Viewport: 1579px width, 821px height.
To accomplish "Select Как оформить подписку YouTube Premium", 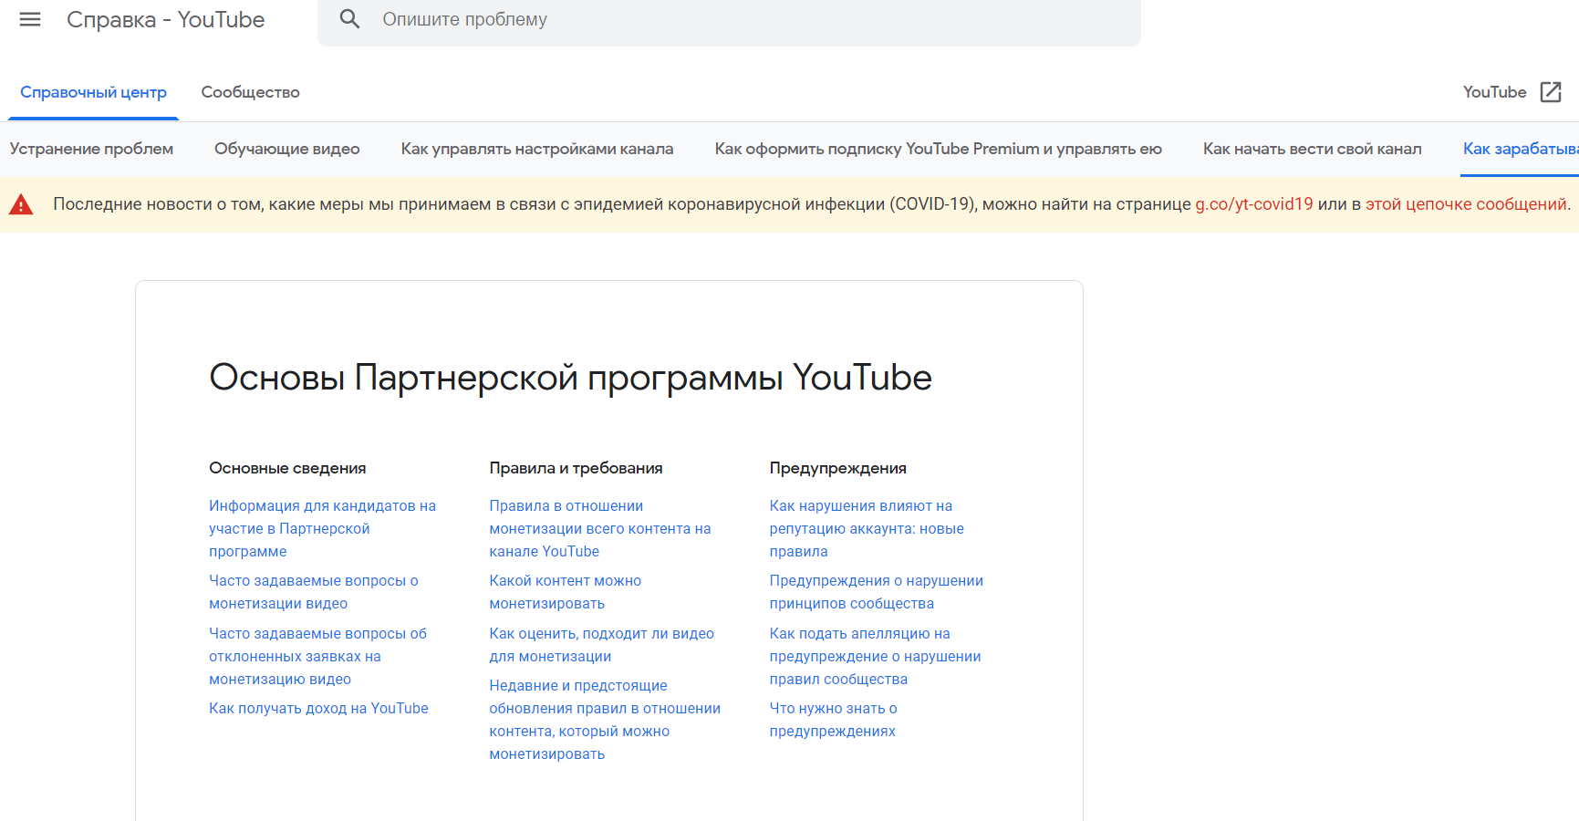I will (938, 149).
